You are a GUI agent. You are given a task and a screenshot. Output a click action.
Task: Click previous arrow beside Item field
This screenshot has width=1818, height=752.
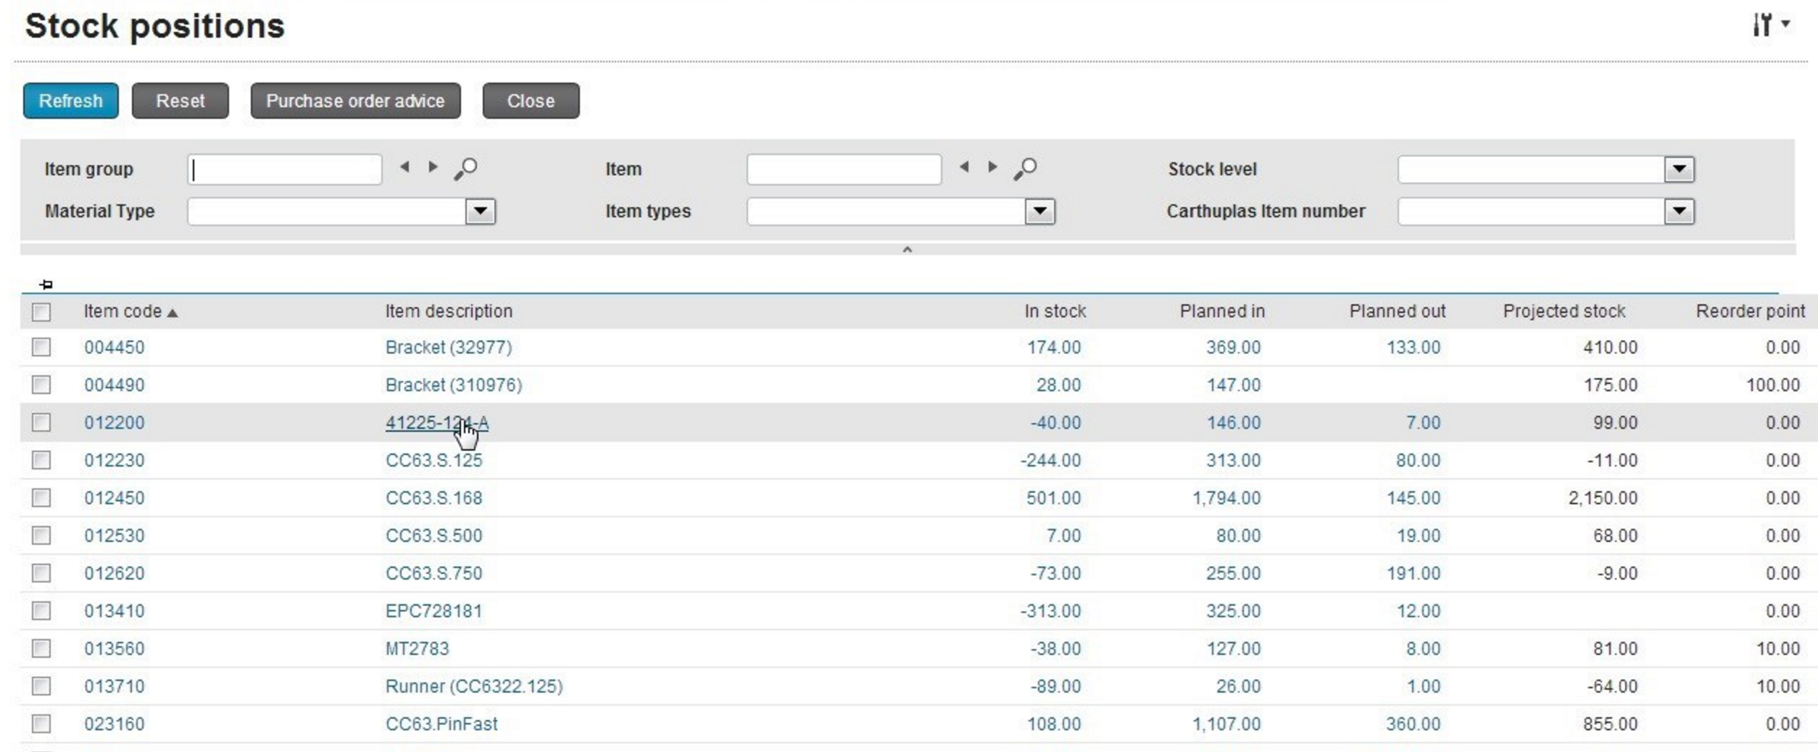pyautogui.click(x=964, y=167)
